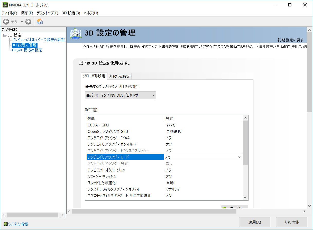Image resolution: width=313 pixels, height=230 pixels.
Task: Click main panel vertical scroll down arrow
Action: (x=310, y=205)
